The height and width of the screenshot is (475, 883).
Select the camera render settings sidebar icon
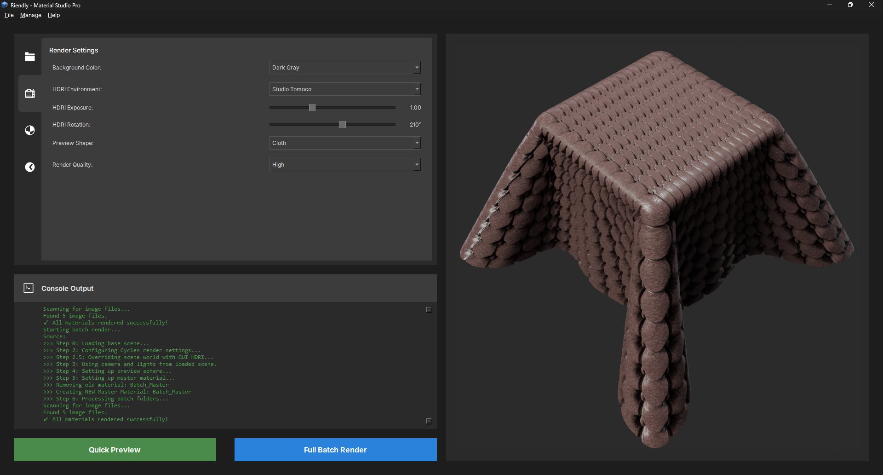pos(29,93)
